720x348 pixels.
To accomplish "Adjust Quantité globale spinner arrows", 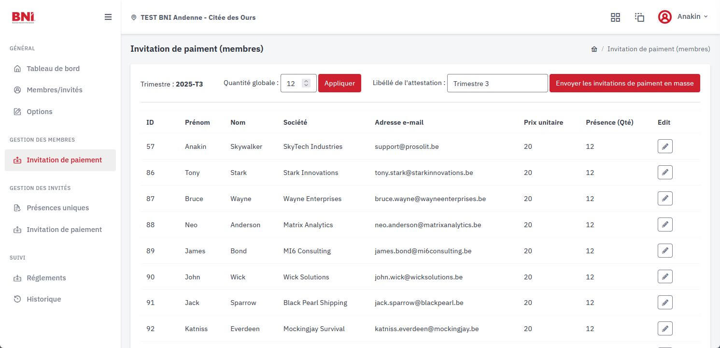I will (x=306, y=83).
